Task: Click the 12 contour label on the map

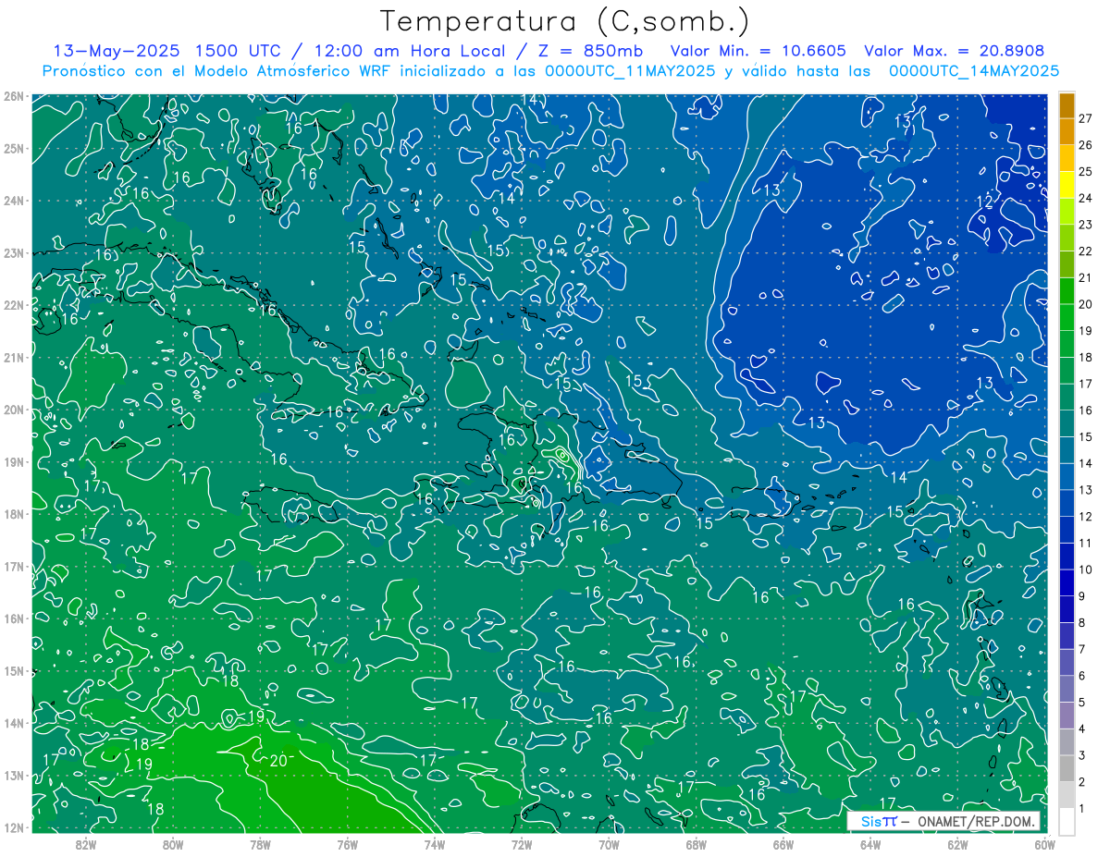Action: (x=984, y=202)
